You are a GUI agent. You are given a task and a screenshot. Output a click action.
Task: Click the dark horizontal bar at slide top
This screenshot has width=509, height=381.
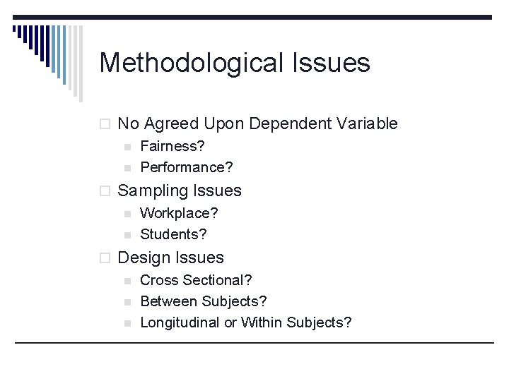[252, 17]
